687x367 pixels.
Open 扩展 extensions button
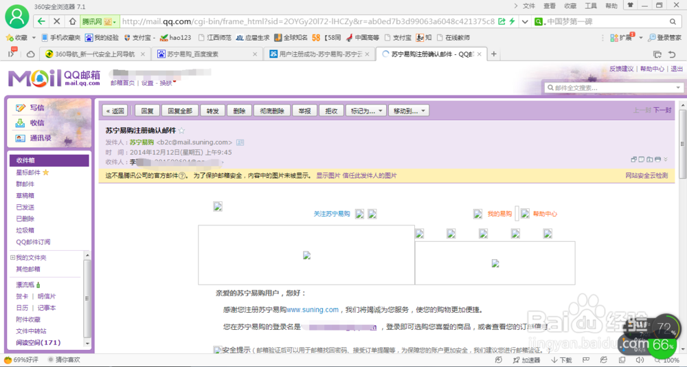click(x=621, y=38)
